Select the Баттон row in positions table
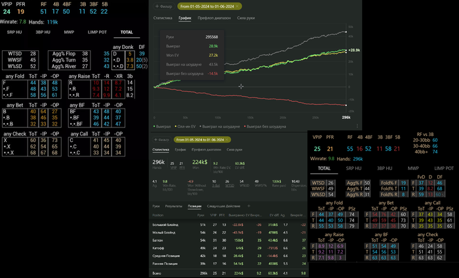 [229, 240]
